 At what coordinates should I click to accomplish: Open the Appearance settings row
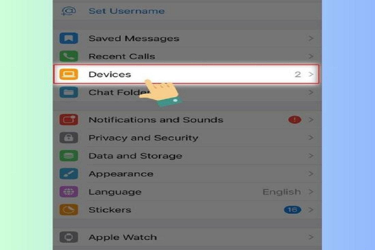click(x=187, y=174)
